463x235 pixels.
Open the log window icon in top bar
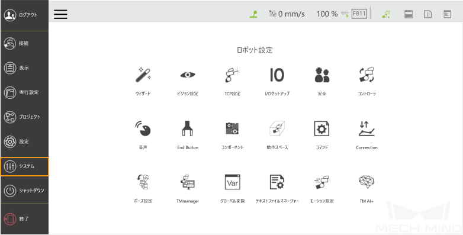pyautogui.click(x=448, y=14)
